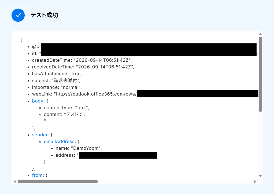
Task: Select the importance normal entry
Action: pyautogui.click(x=57, y=87)
